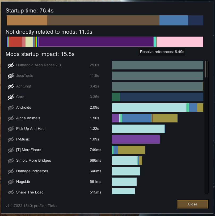Click the Core mod navy bar

(x=162, y=97)
